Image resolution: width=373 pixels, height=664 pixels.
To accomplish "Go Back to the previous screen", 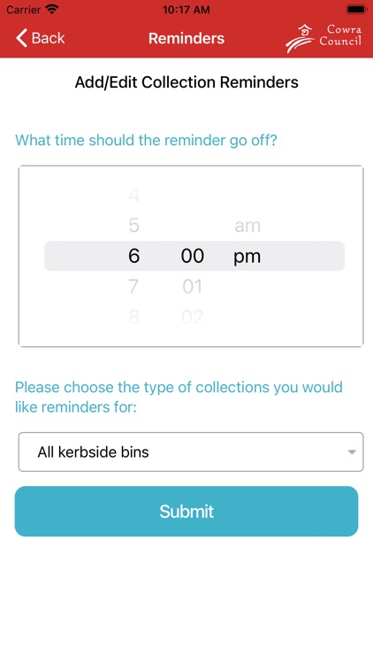I will tap(41, 38).
